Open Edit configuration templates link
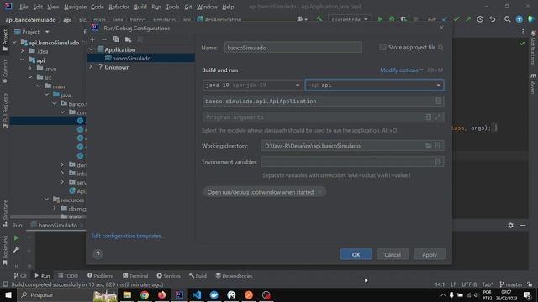This screenshot has height=302, width=538. (128, 236)
